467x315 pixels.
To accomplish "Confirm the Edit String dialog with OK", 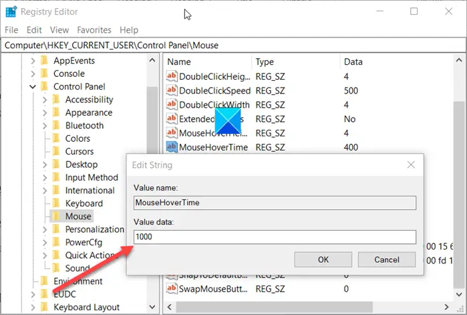I will [x=323, y=259].
